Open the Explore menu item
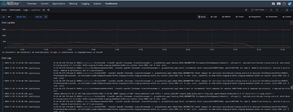Screen dimensions: 293x112 [x=97, y=3]
